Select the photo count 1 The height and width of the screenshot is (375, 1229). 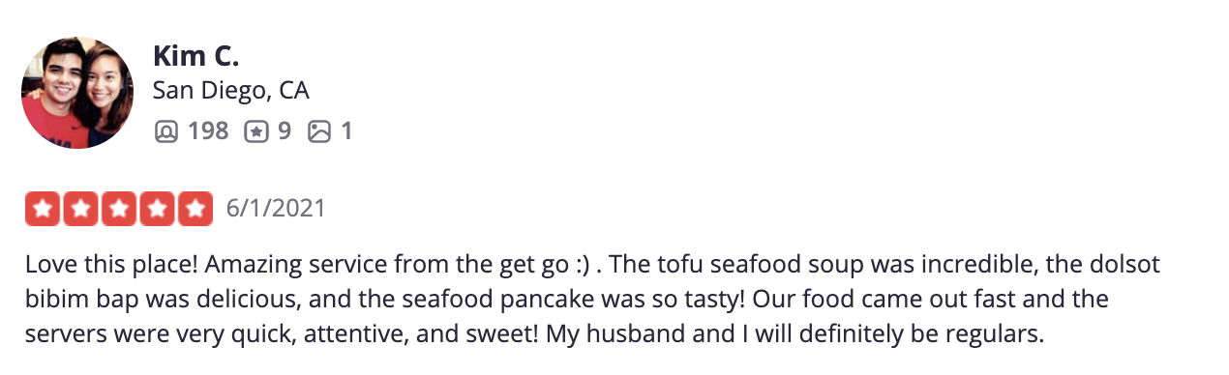pos(346,130)
